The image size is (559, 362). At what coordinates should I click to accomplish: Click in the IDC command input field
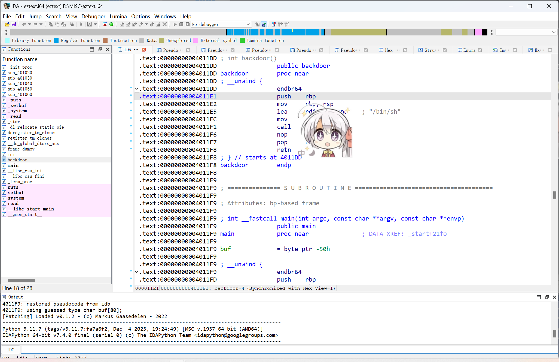290,350
